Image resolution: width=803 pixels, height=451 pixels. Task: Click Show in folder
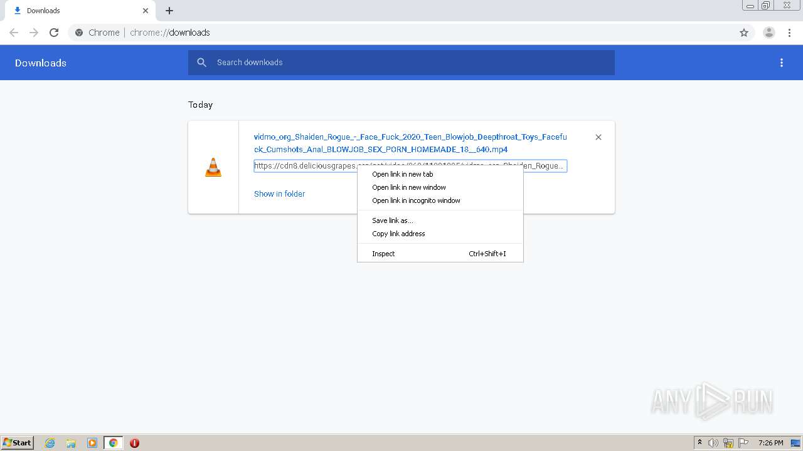tap(279, 194)
